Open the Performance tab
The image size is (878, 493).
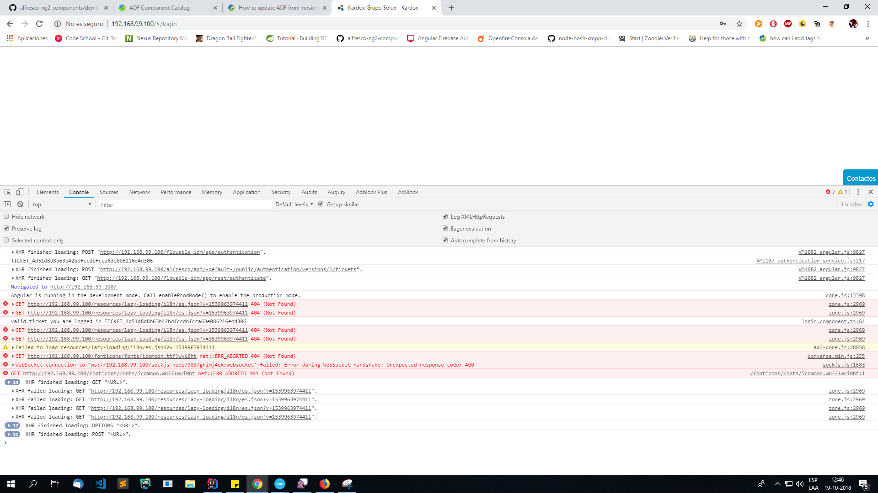coord(176,192)
